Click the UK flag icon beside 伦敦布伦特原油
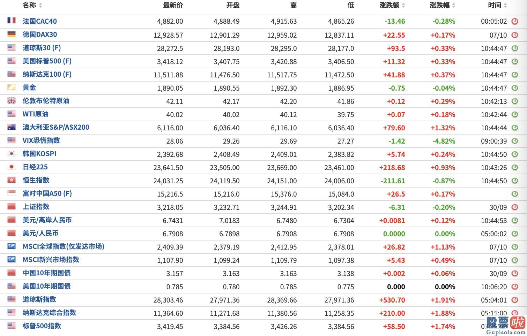Screen dimensions: 527x336 (12, 100)
